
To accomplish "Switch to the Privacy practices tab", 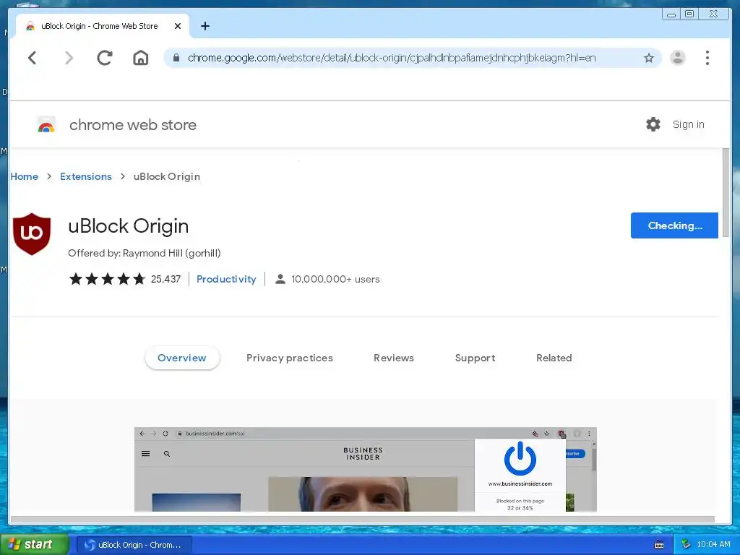I will 289,358.
